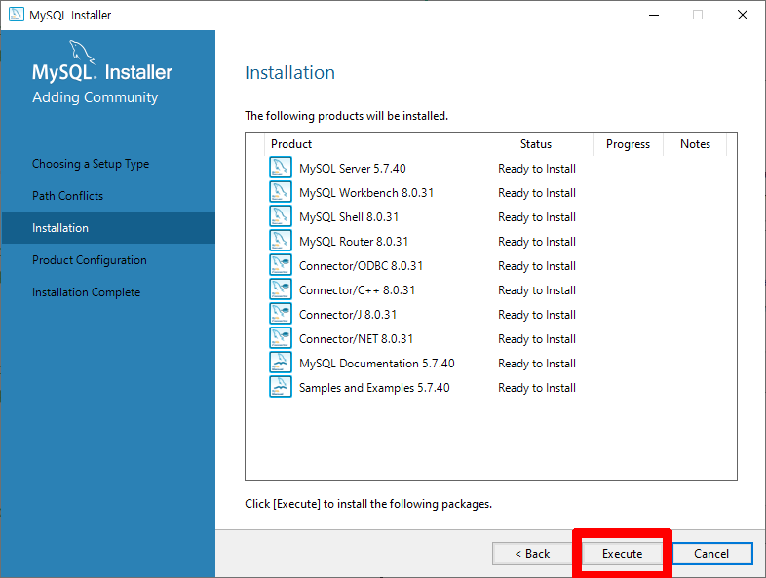Select the Installation step in sidebar
Image resolution: width=766 pixels, height=578 pixels.
(x=108, y=228)
